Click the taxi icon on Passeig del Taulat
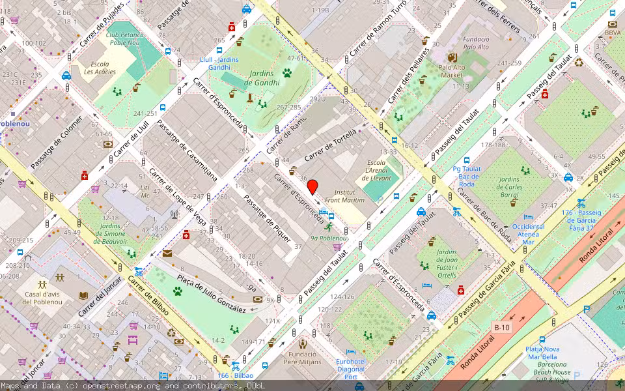This screenshot has width=625, height=391. click(x=421, y=212)
